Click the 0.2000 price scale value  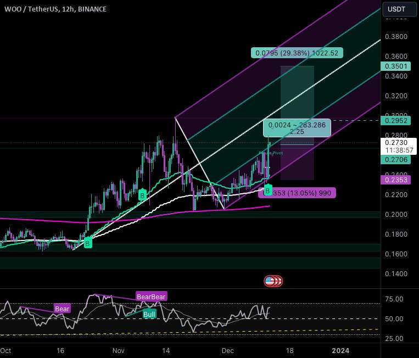point(396,214)
